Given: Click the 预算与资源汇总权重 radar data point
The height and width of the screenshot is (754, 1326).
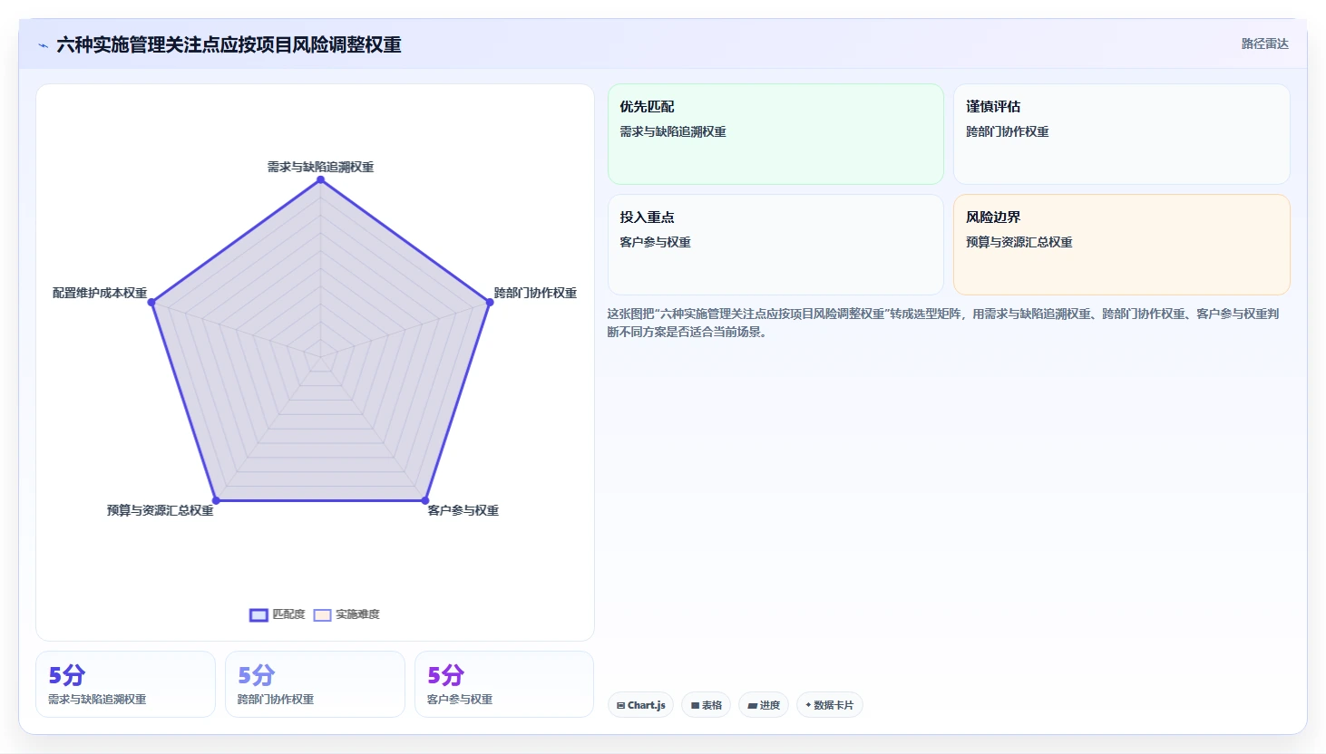Looking at the screenshot, I should coord(216,500).
